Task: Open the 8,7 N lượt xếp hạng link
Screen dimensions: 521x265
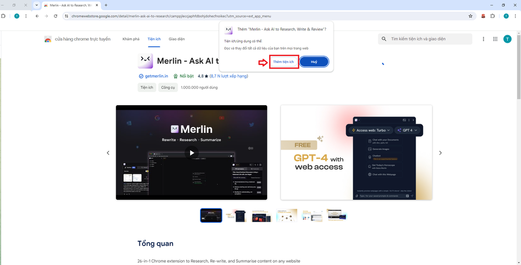Action: point(228,76)
